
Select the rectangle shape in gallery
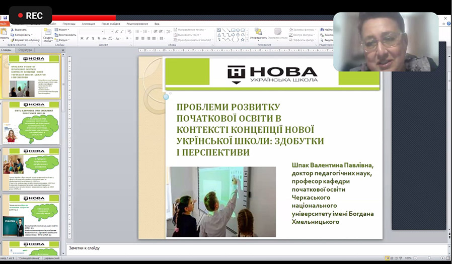pyautogui.click(x=233, y=30)
